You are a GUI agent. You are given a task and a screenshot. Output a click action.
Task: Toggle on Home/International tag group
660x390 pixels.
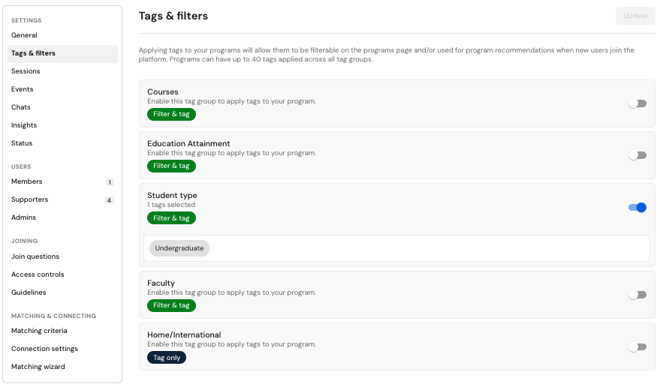pos(637,346)
